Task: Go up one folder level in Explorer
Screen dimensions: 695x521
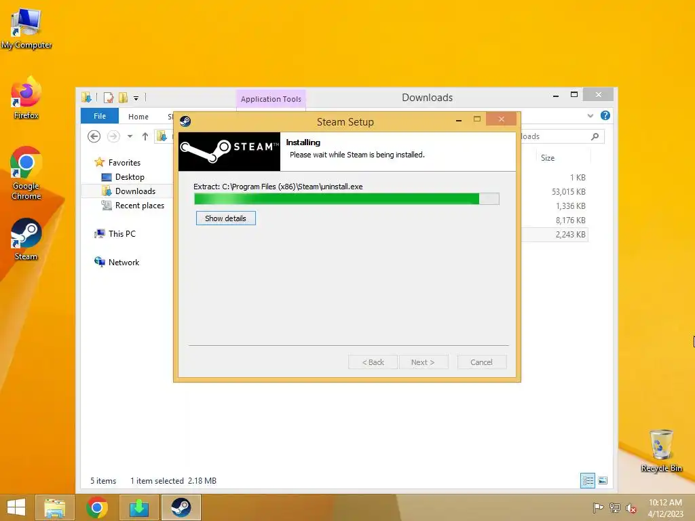Action: pos(145,136)
